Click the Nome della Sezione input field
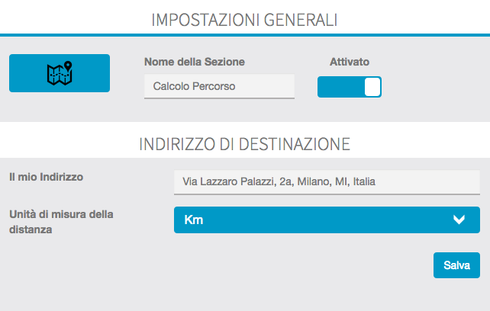Screen dimensions: 490x311 pyautogui.click(x=218, y=86)
